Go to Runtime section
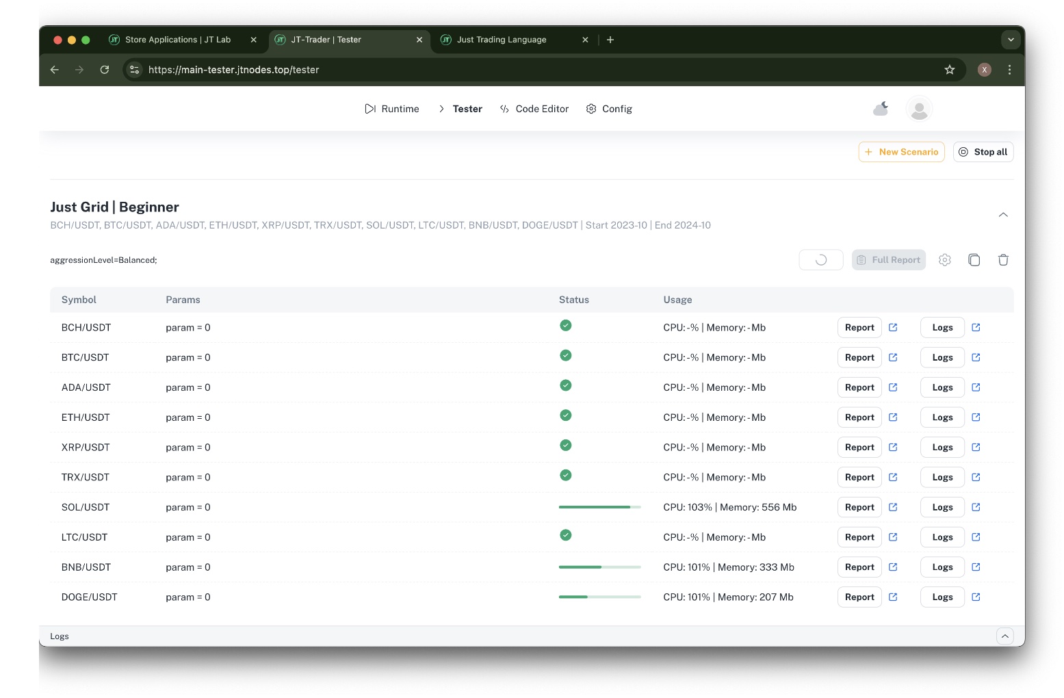1064x698 pixels. tap(392, 109)
